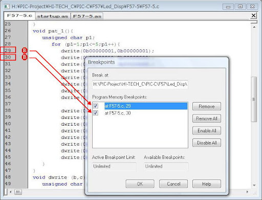The image size is (262, 200).
Task: Click breakpoint marker on line 29
Action: pos(25,50)
